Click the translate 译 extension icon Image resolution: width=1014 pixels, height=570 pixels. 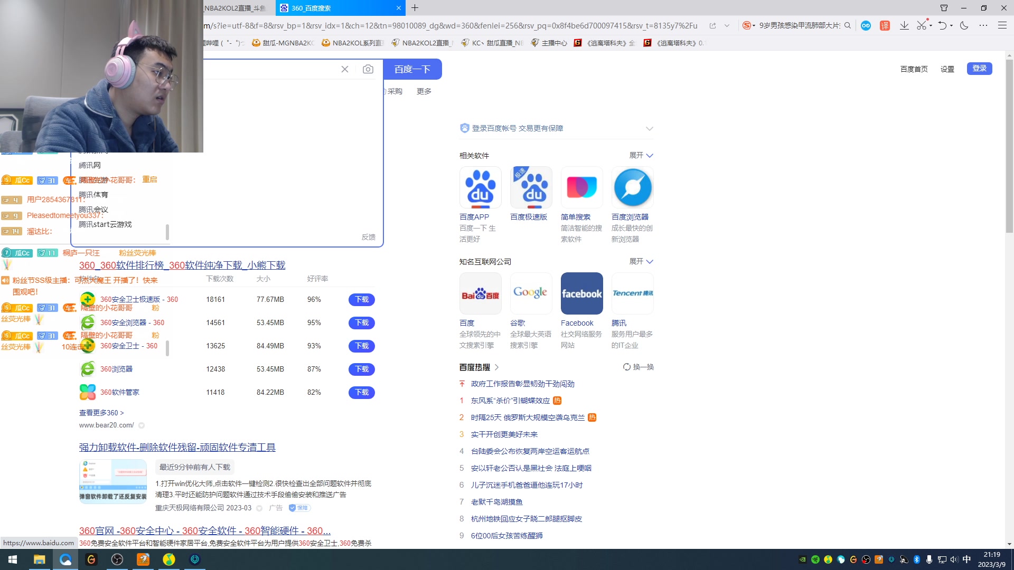pyautogui.click(x=885, y=25)
